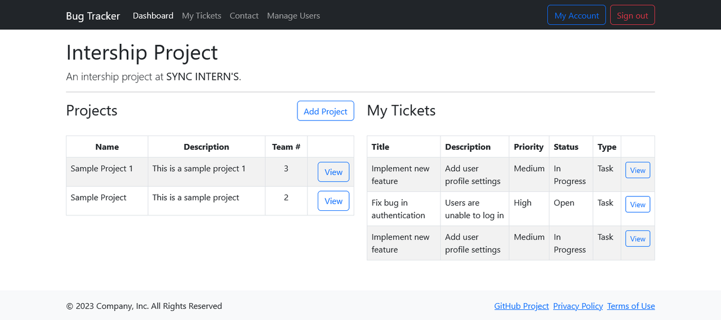Go to Dashboard in the navbar
721x320 pixels.
coord(153,16)
